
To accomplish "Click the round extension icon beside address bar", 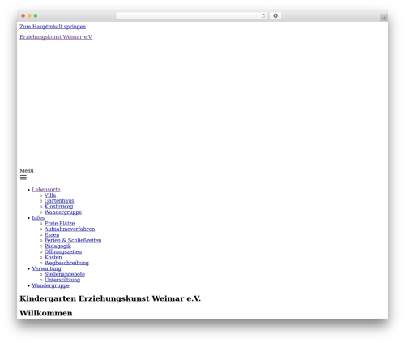I will 275,15.
